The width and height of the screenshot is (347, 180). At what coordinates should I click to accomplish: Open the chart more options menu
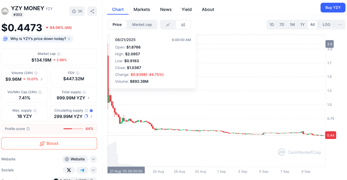(x=340, y=25)
